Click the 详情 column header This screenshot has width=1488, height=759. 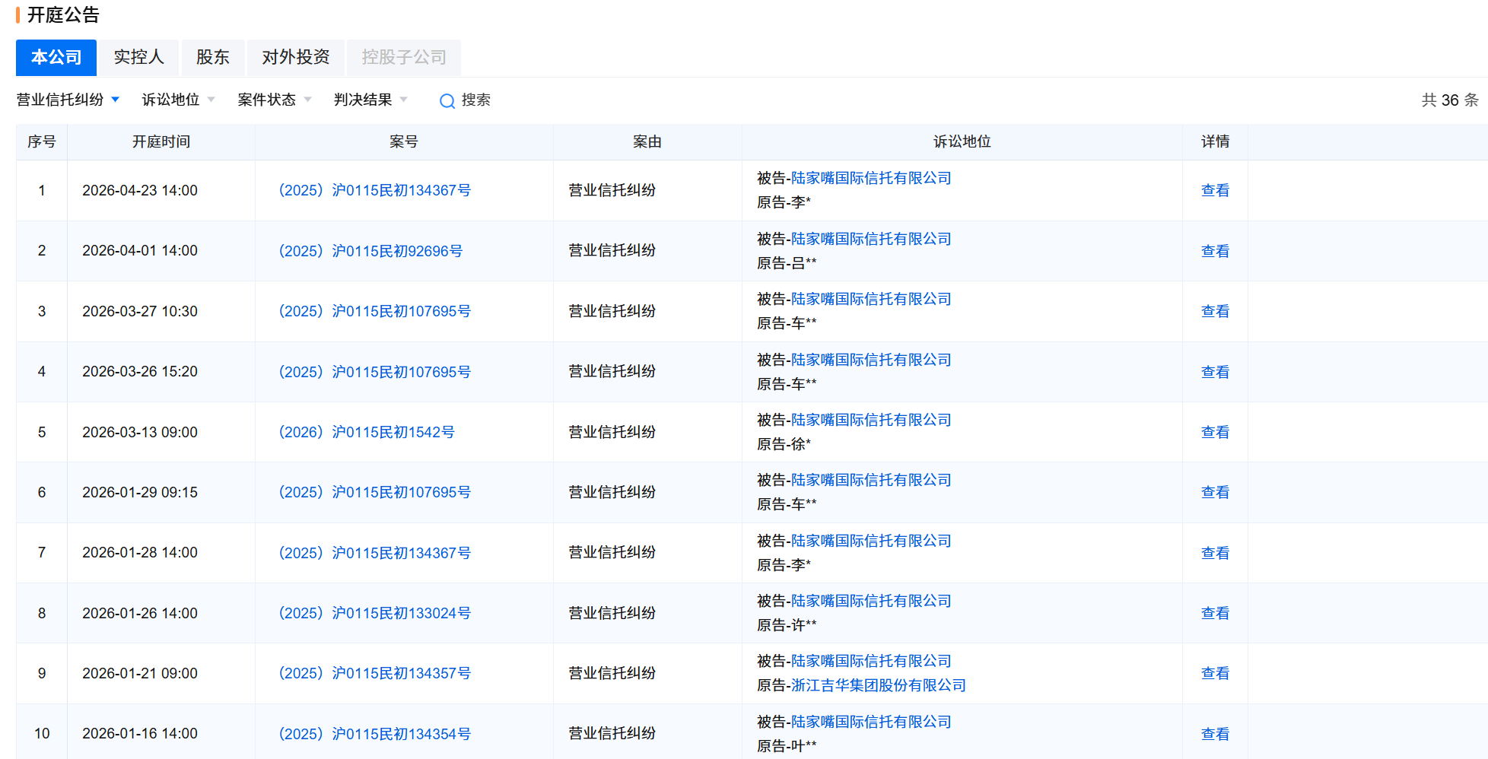point(1215,142)
